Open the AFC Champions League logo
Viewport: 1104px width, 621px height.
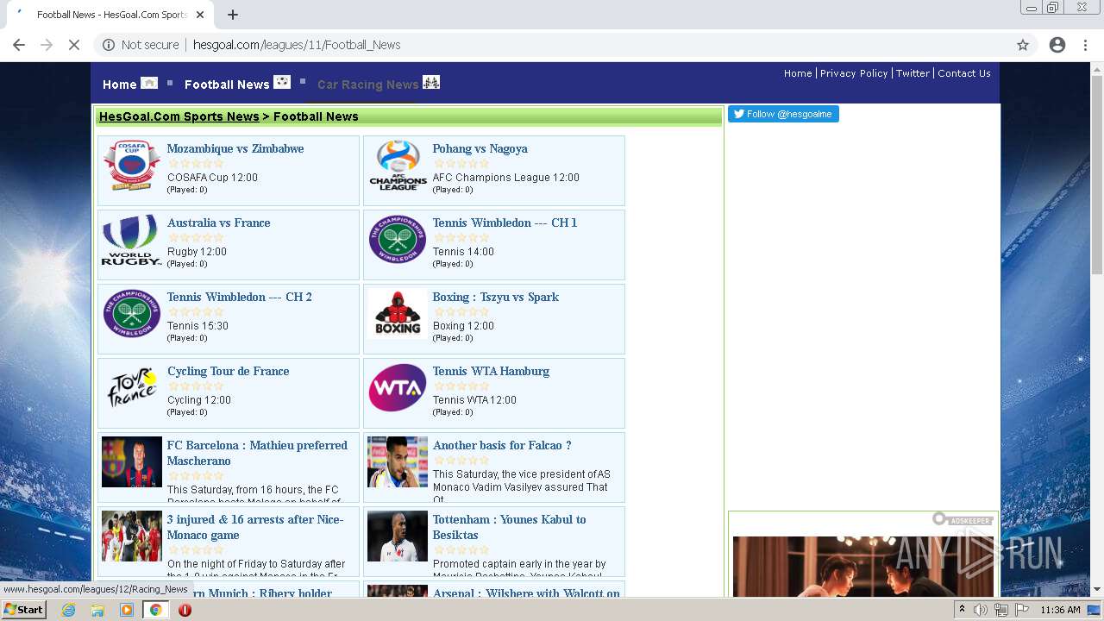tap(398, 166)
